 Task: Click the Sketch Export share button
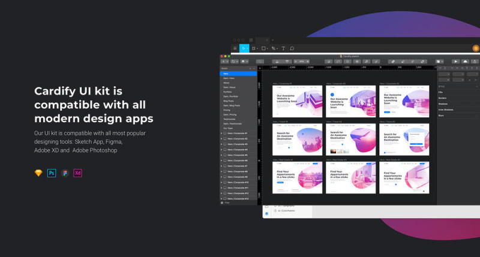pos(475,62)
